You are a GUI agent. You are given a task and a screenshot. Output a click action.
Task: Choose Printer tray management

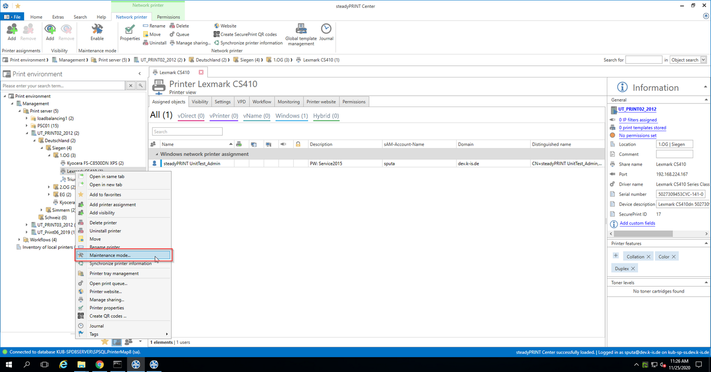123,273
